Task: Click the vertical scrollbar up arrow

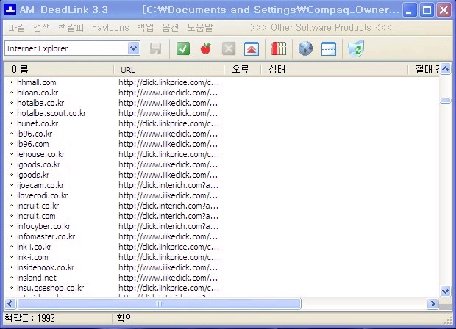Action: (x=445, y=69)
